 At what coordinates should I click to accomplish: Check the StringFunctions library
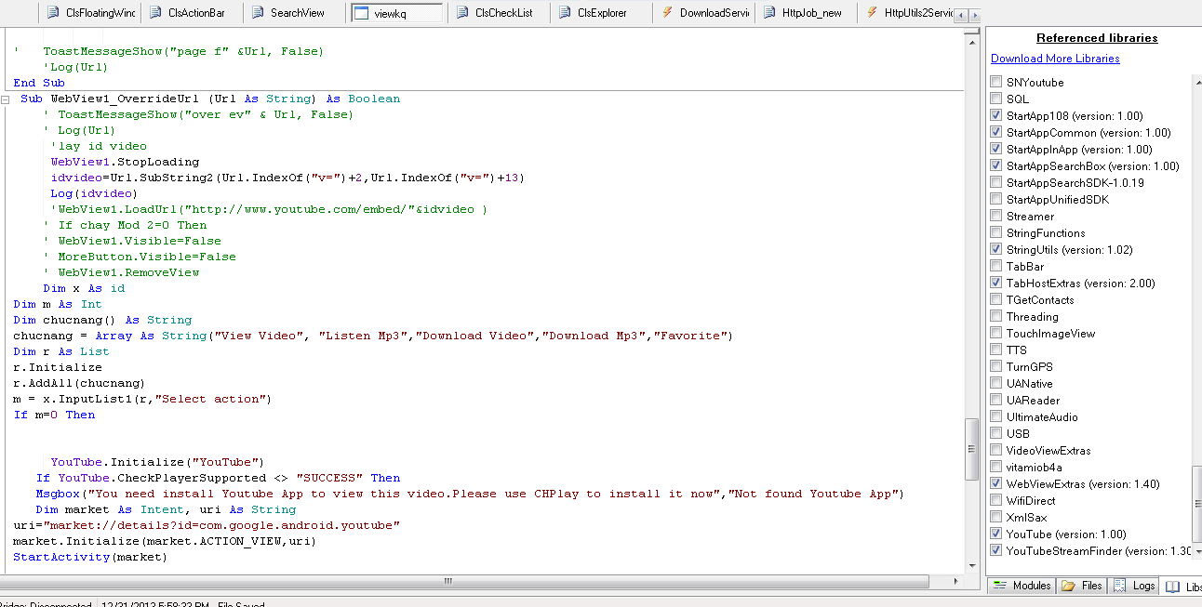click(996, 232)
